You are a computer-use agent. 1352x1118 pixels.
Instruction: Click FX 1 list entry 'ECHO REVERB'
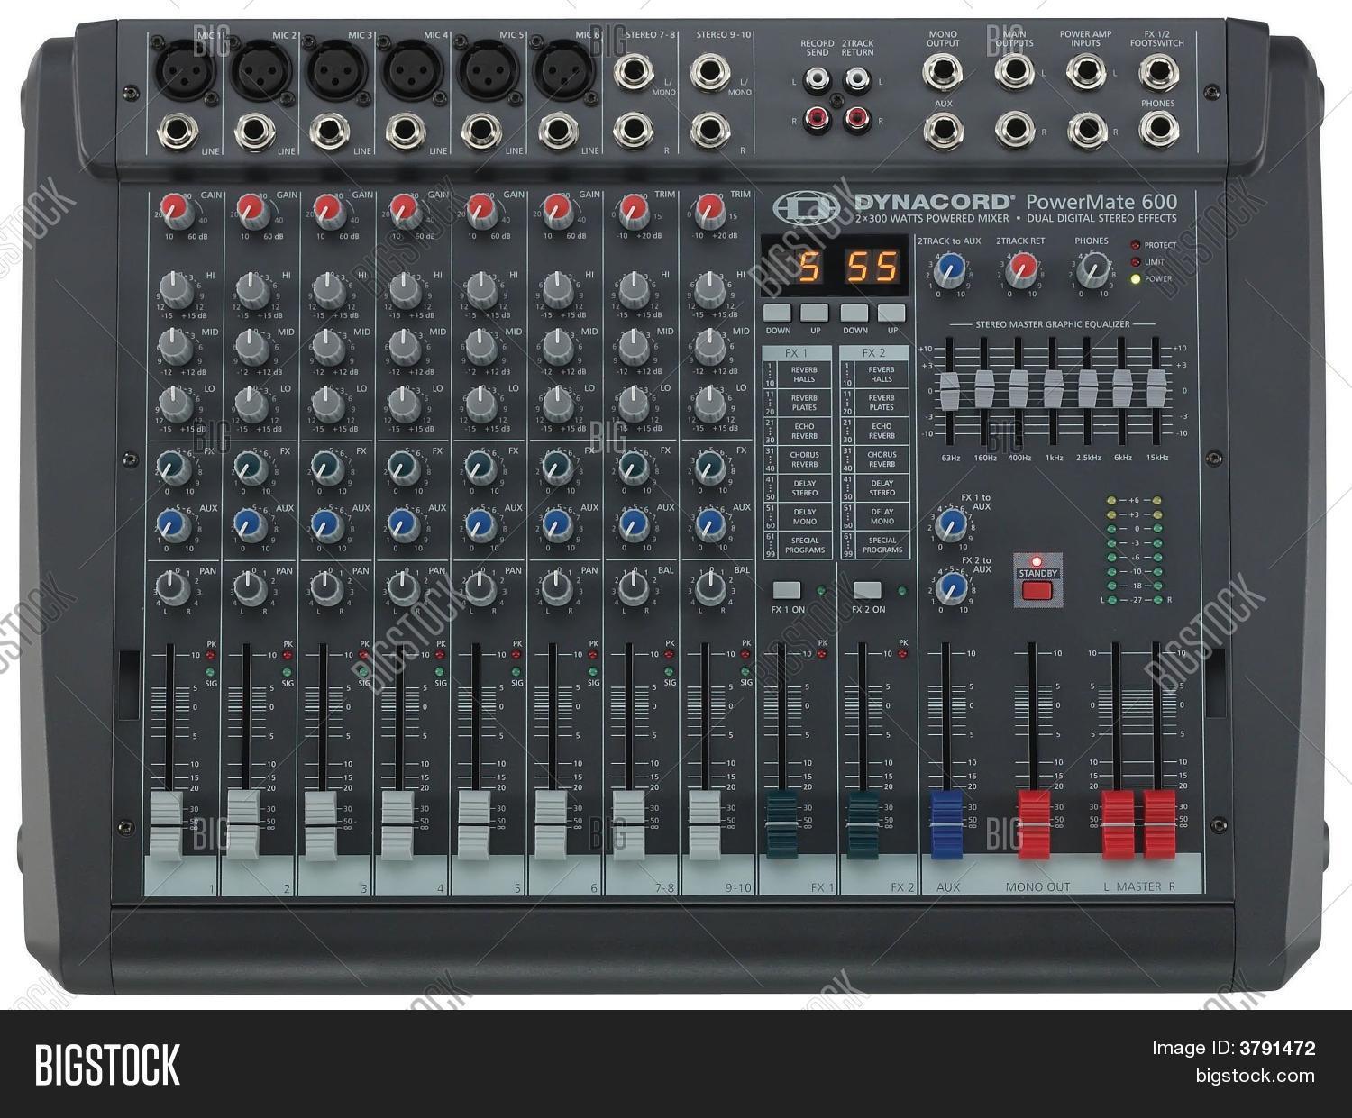pos(805,431)
